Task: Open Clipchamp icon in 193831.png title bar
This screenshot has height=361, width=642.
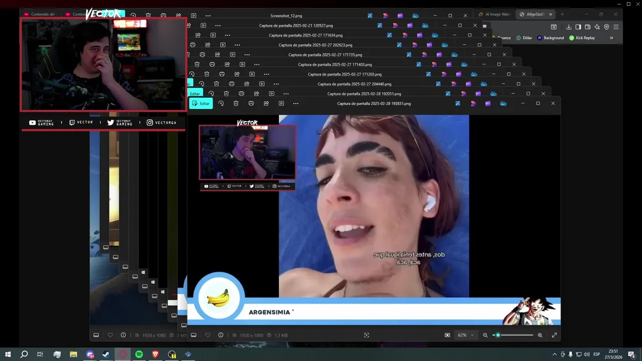Action: pos(488,103)
